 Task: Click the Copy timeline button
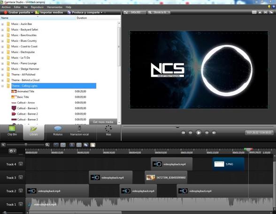[x=86, y=145]
